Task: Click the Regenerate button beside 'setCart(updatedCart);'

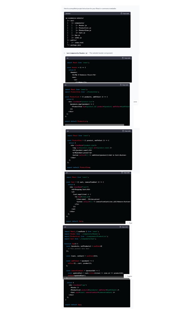Action: (x=128, y=276)
